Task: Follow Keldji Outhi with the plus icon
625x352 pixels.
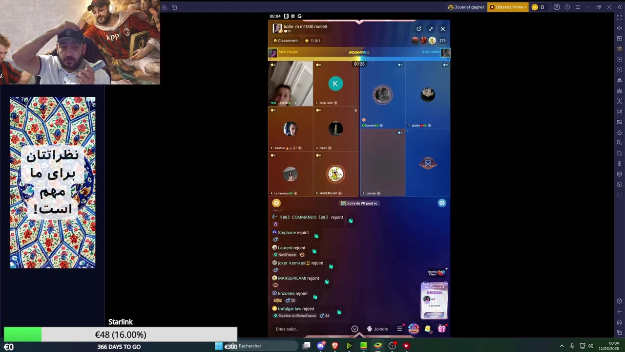Action: pyautogui.click(x=336, y=103)
